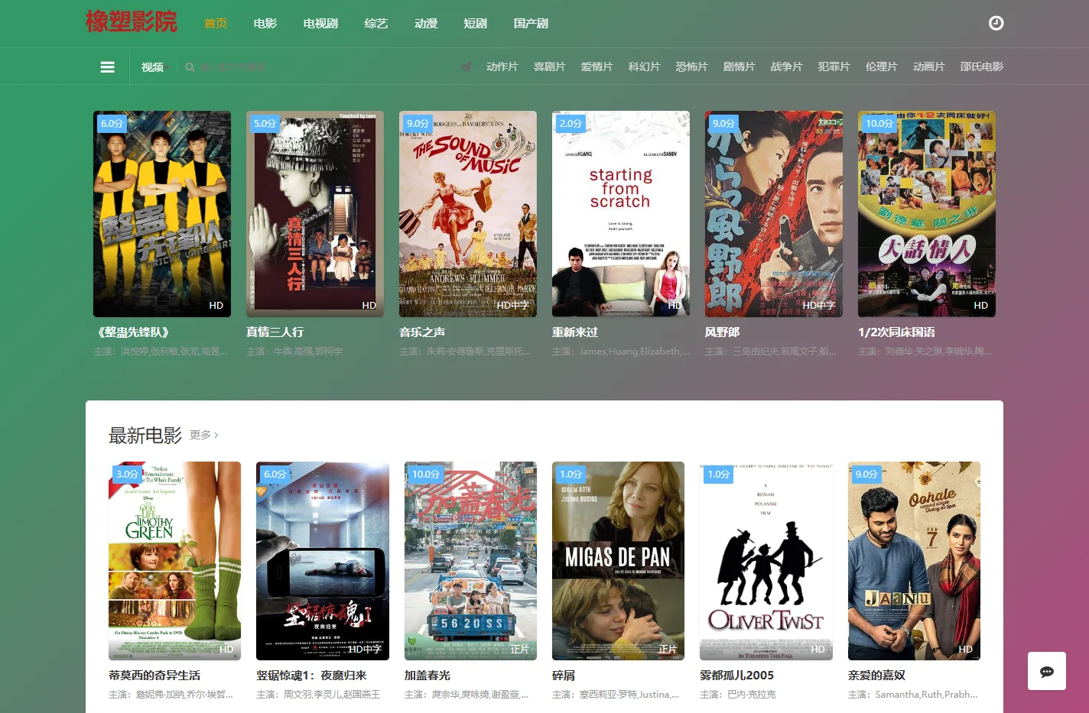This screenshot has height=713, width=1089.
Task: Select the 喜剧片 genre link
Action: 549,66
